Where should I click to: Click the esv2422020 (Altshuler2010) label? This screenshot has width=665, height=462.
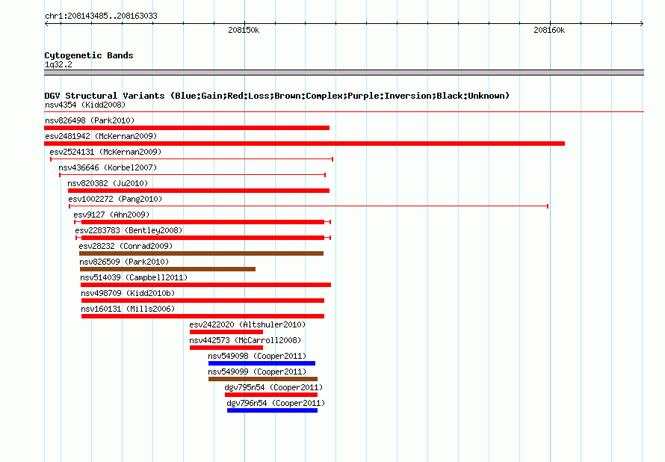(x=247, y=324)
